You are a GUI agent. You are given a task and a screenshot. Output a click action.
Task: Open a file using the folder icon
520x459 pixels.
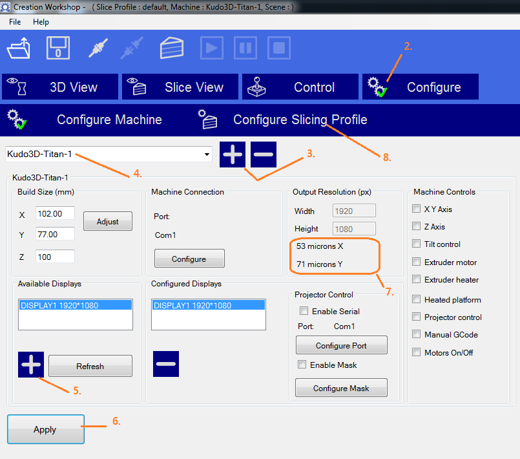[18, 48]
